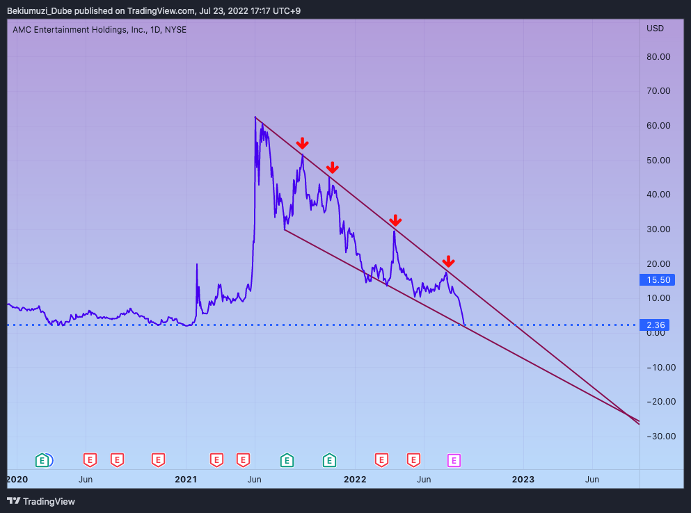The image size is (691, 513).
Task: Open the red earnings E marker above Jun 2020
Action: 90,461
